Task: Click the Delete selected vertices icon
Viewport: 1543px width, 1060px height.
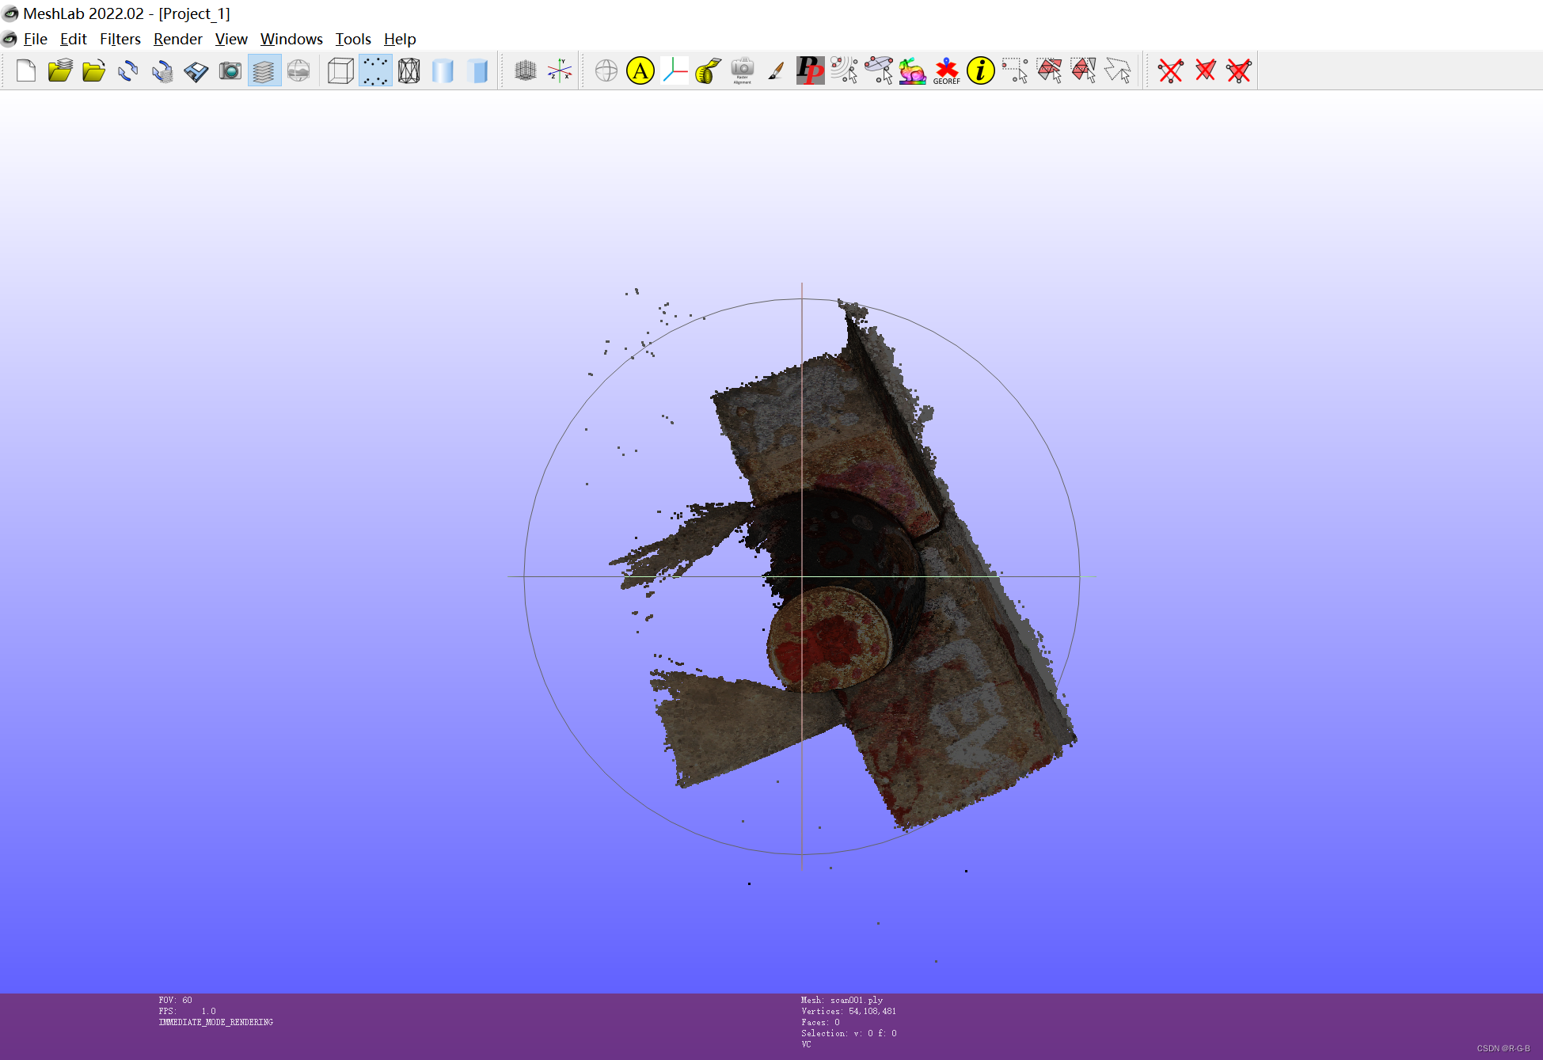Action: tap(1170, 71)
